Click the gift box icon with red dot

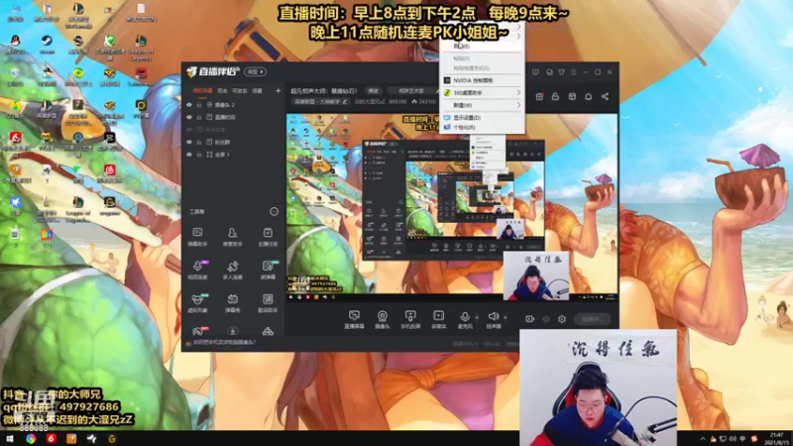click(x=539, y=96)
